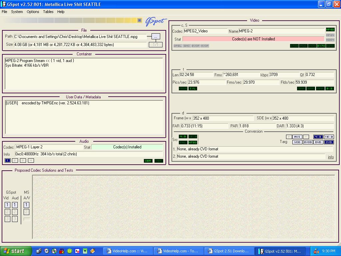Select VCD as conversion target
The width and height of the screenshot is (341, 256).
click(x=297, y=142)
